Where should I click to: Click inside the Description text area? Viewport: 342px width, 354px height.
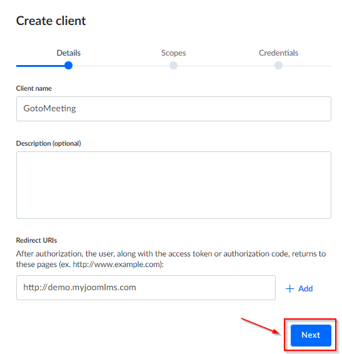click(174, 185)
